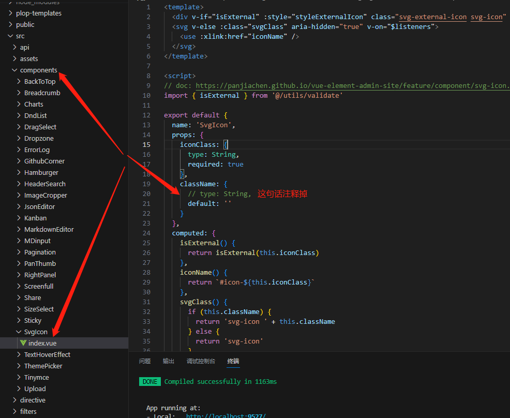
Task: Select the ThemePicker folder
Action: (43, 366)
